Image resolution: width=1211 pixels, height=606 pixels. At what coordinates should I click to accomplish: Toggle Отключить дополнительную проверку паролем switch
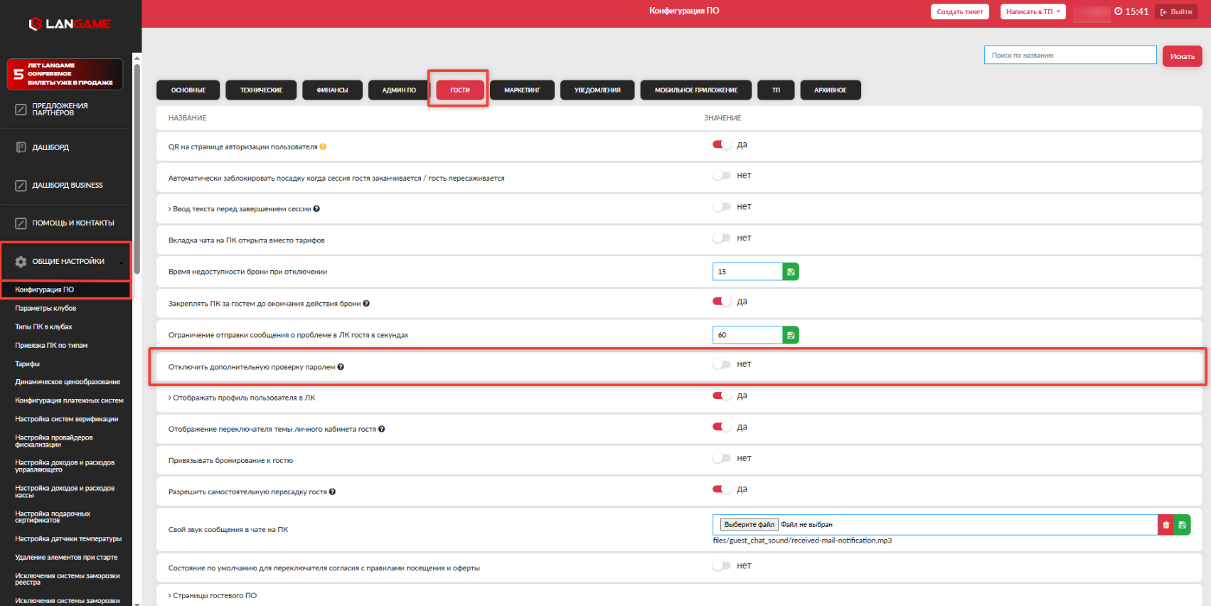(722, 364)
